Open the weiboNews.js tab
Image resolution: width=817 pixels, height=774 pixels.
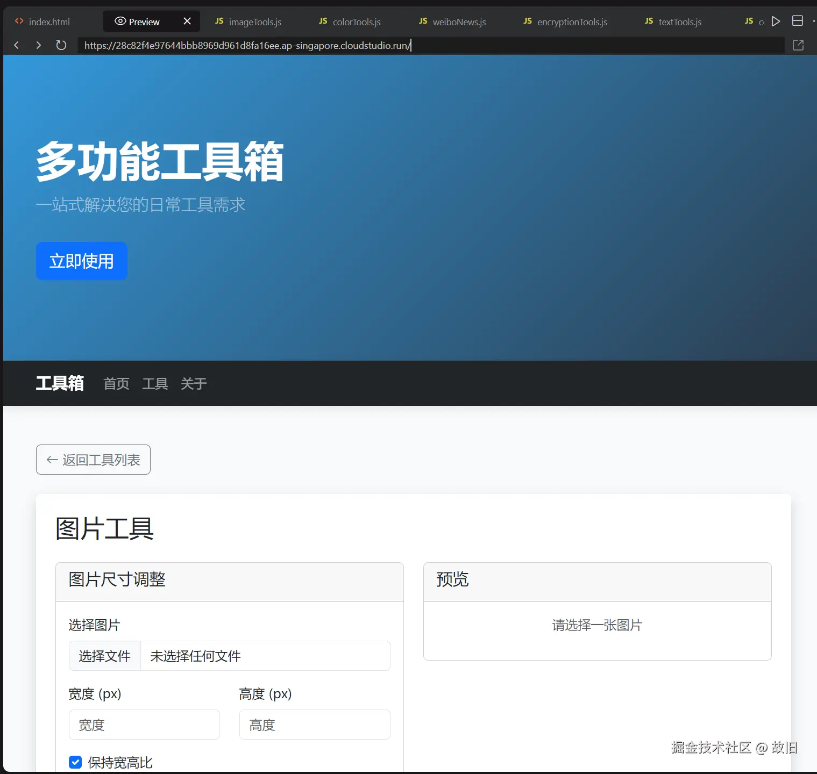click(453, 21)
